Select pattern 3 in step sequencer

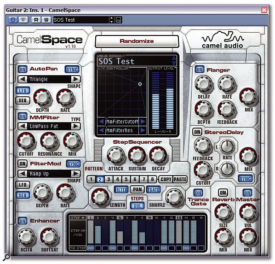[x=109, y=179]
